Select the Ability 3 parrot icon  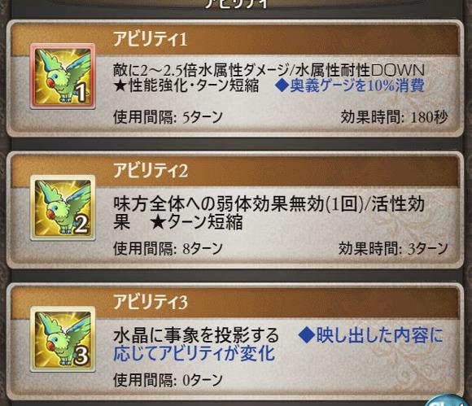click(63, 339)
